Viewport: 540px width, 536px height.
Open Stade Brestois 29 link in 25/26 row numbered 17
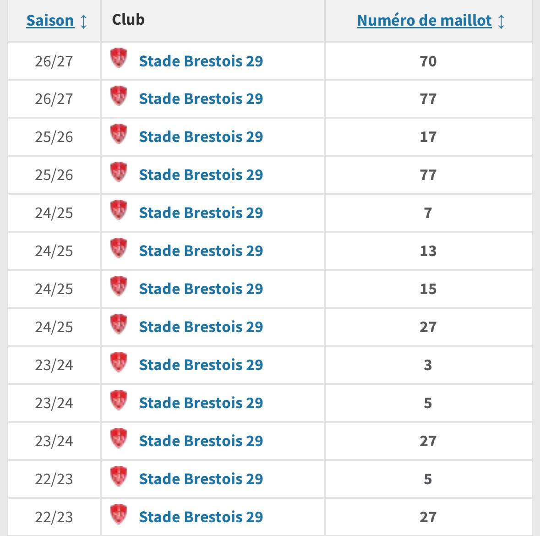[x=201, y=137]
